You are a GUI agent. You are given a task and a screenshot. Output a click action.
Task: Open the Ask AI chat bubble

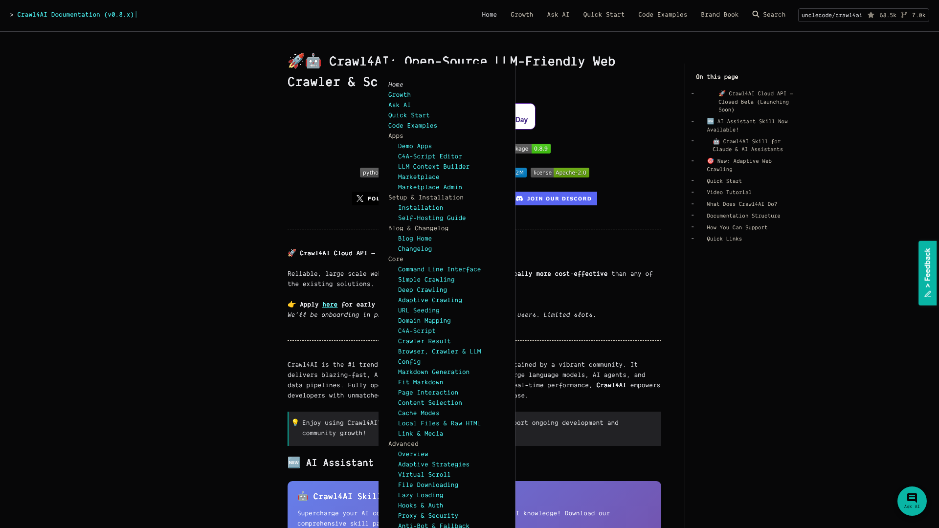912,501
